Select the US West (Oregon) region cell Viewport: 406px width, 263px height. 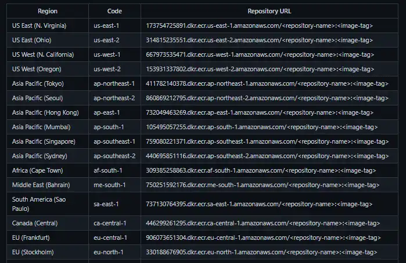point(48,69)
